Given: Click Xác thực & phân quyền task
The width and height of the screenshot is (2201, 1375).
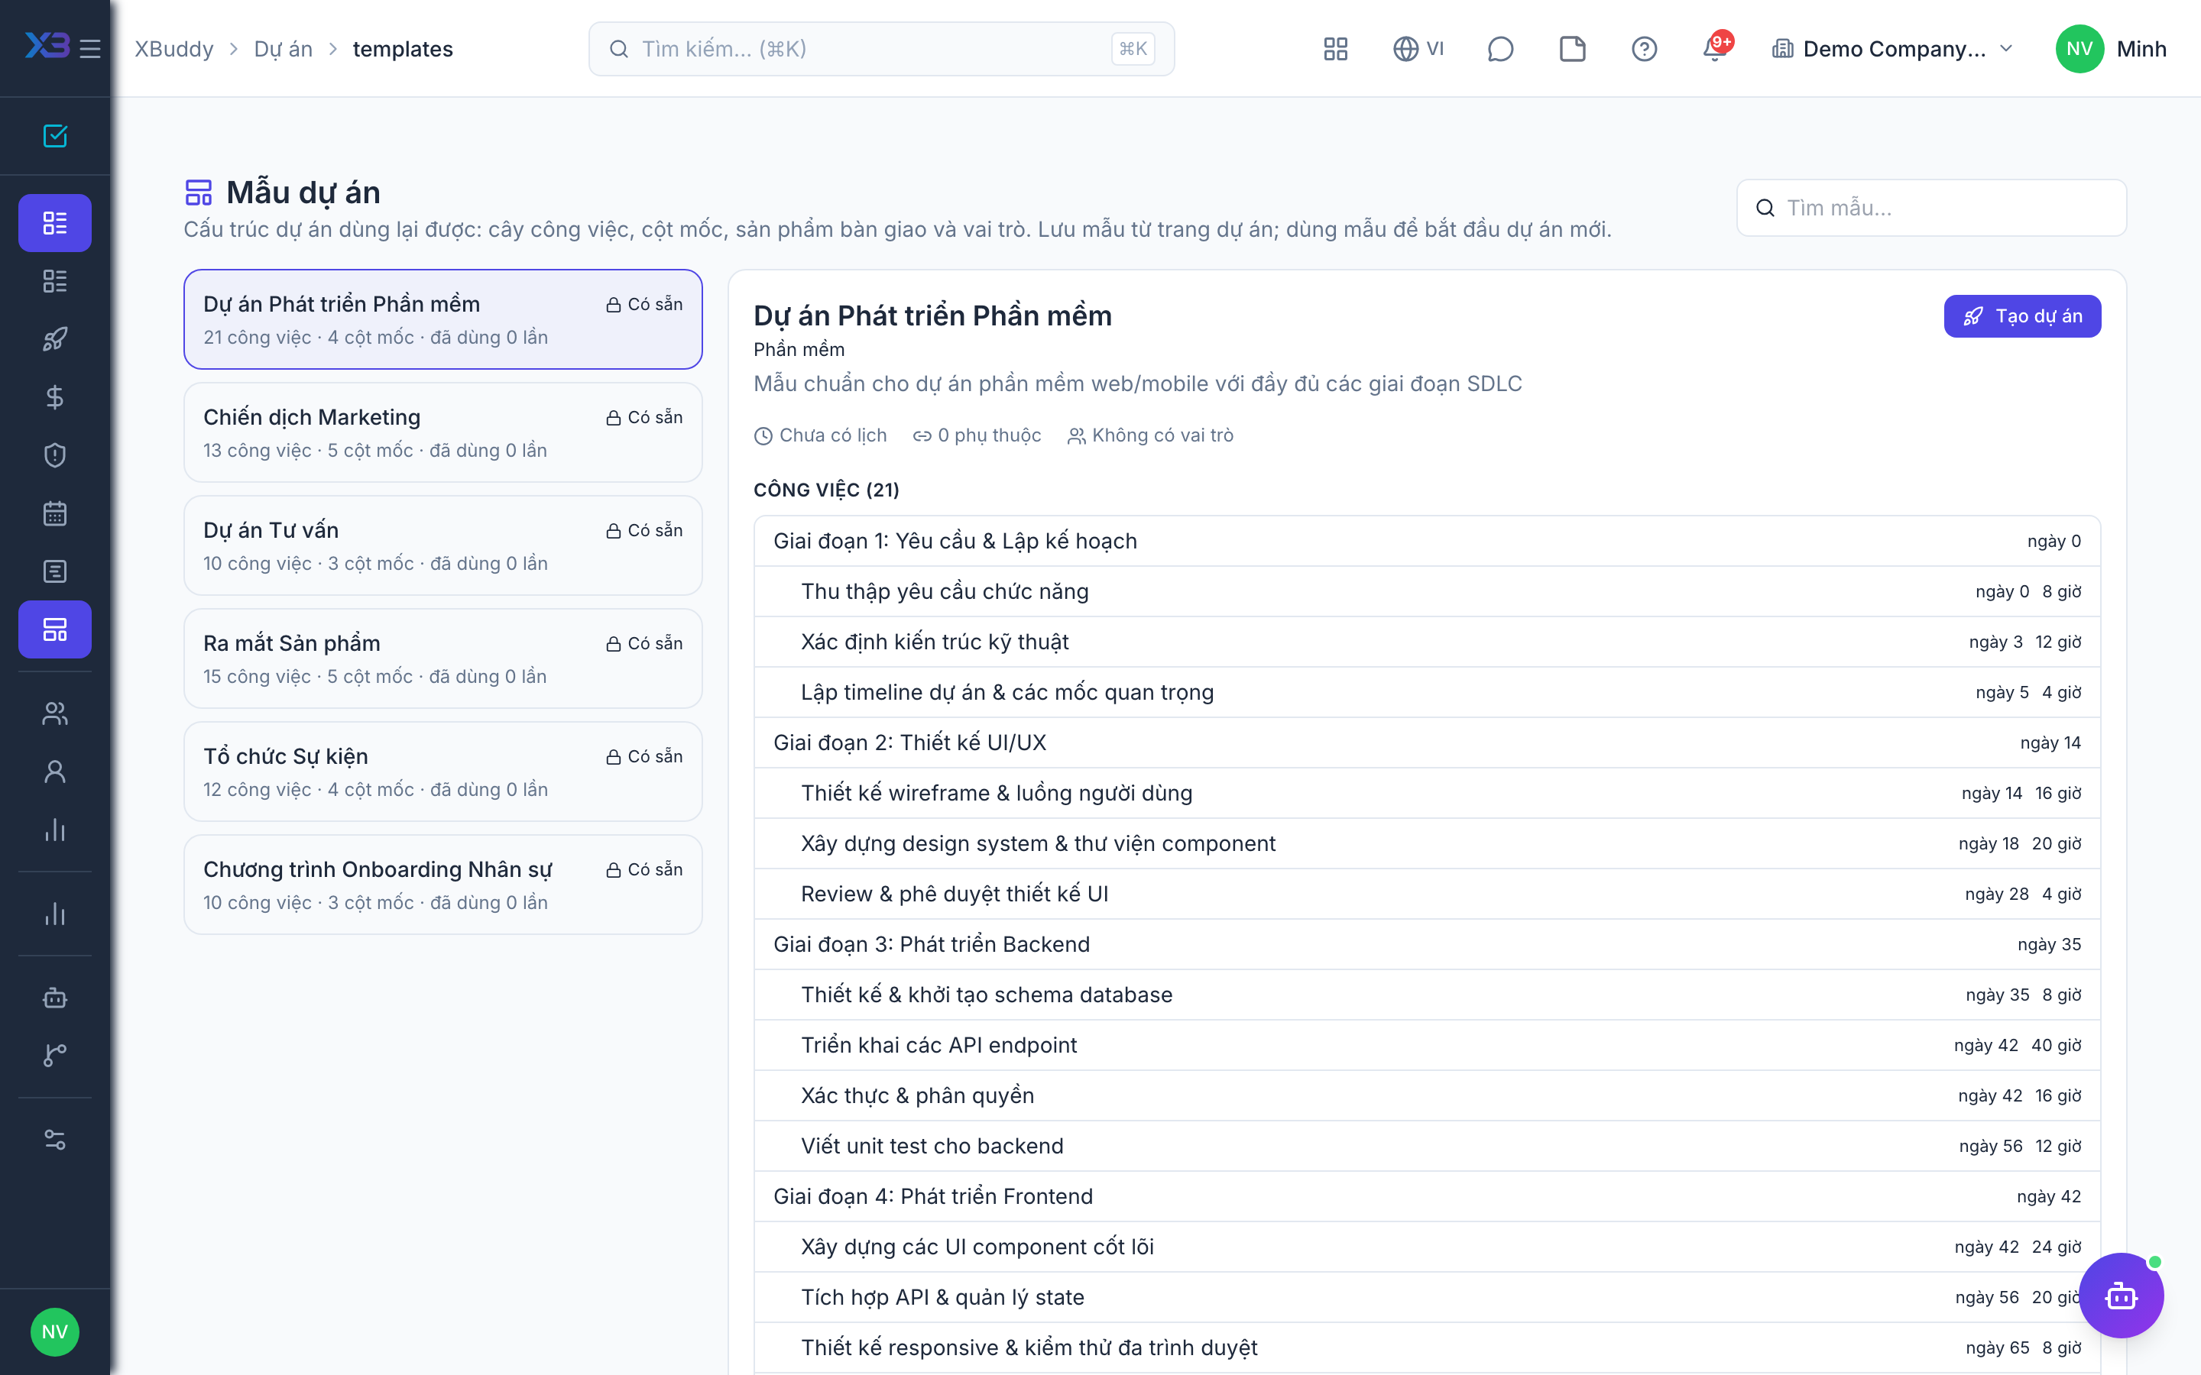Looking at the screenshot, I should click(x=1427, y=1096).
